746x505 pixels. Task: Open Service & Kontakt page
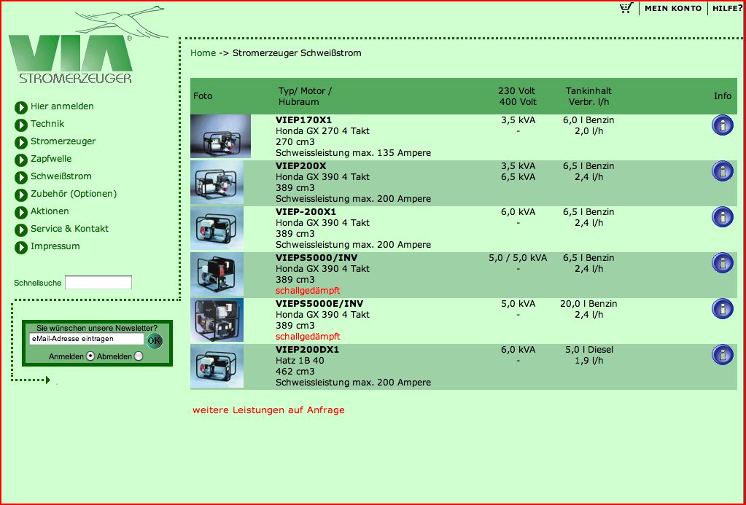tap(69, 229)
